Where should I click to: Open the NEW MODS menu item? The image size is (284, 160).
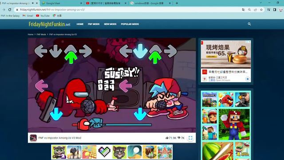click(110, 24)
